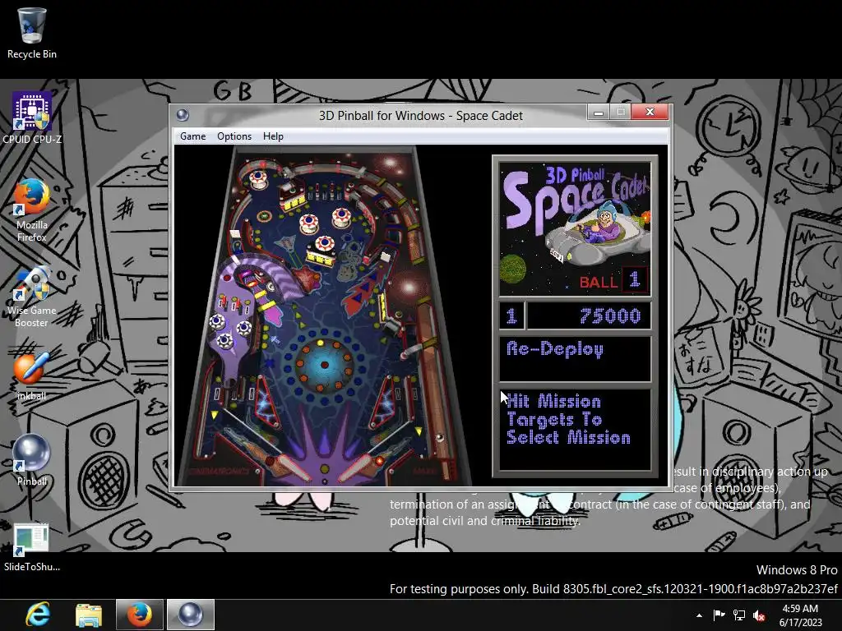
Task: Close the 3D Pinball window
Action: pos(650,112)
